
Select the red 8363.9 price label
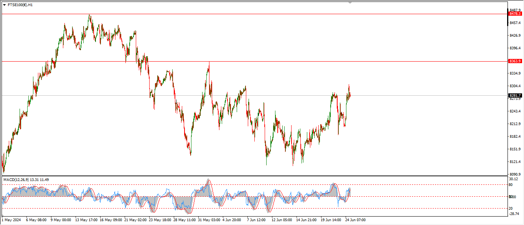(x=515, y=61)
